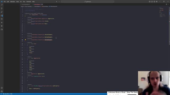Open the File menu
Image resolution: width=170 pixels, height=95 pixels.
pyautogui.click(x=5, y=2)
